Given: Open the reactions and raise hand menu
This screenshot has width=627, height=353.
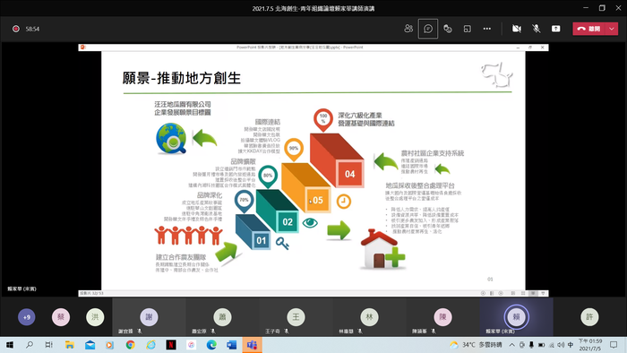Looking at the screenshot, I should 448,29.
